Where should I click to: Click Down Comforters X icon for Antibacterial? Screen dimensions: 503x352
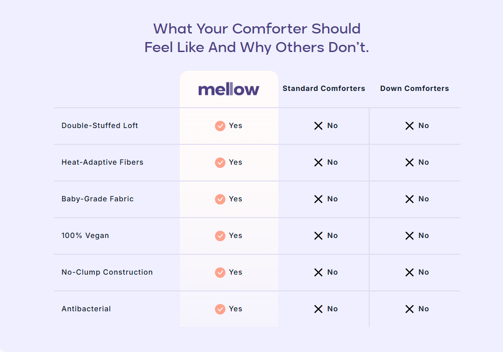pos(410,309)
